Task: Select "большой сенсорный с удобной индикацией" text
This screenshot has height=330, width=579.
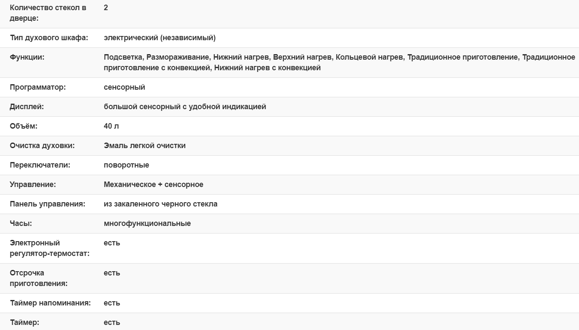Action: coord(185,107)
